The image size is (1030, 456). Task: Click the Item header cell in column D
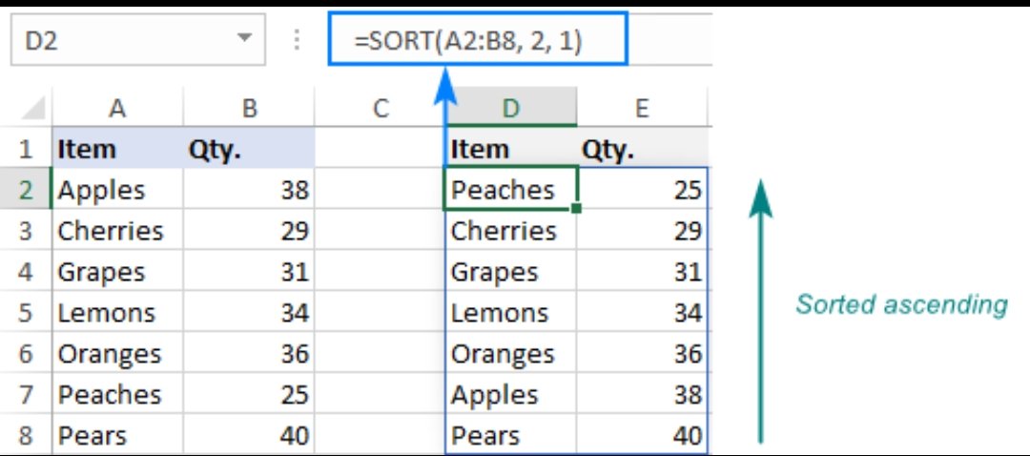point(511,150)
